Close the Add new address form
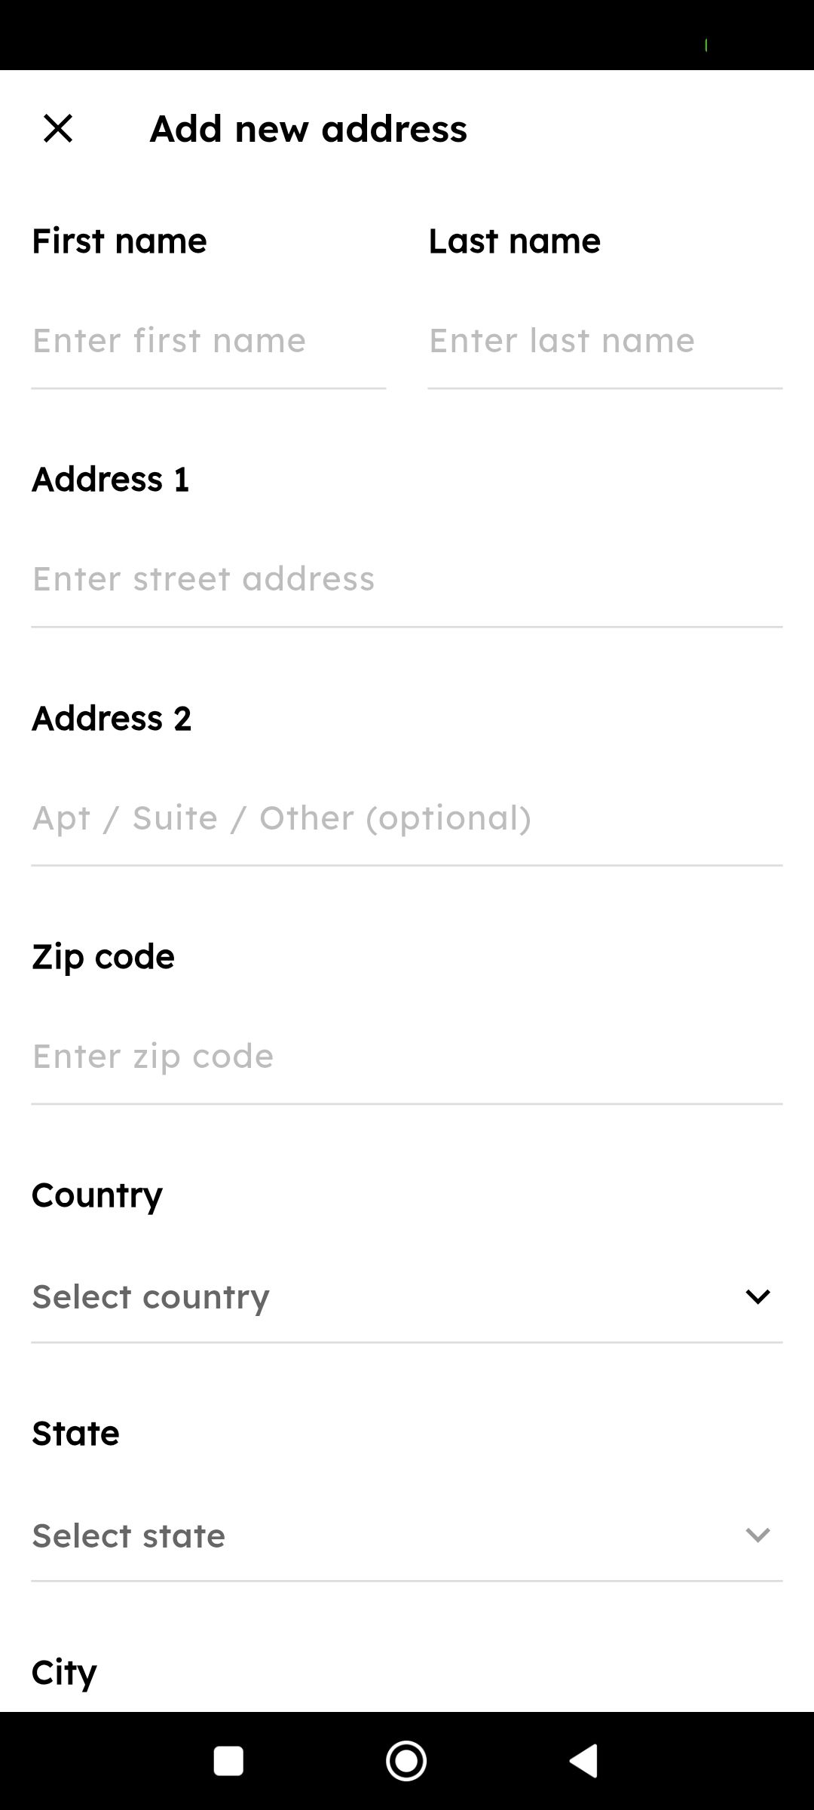 click(58, 128)
